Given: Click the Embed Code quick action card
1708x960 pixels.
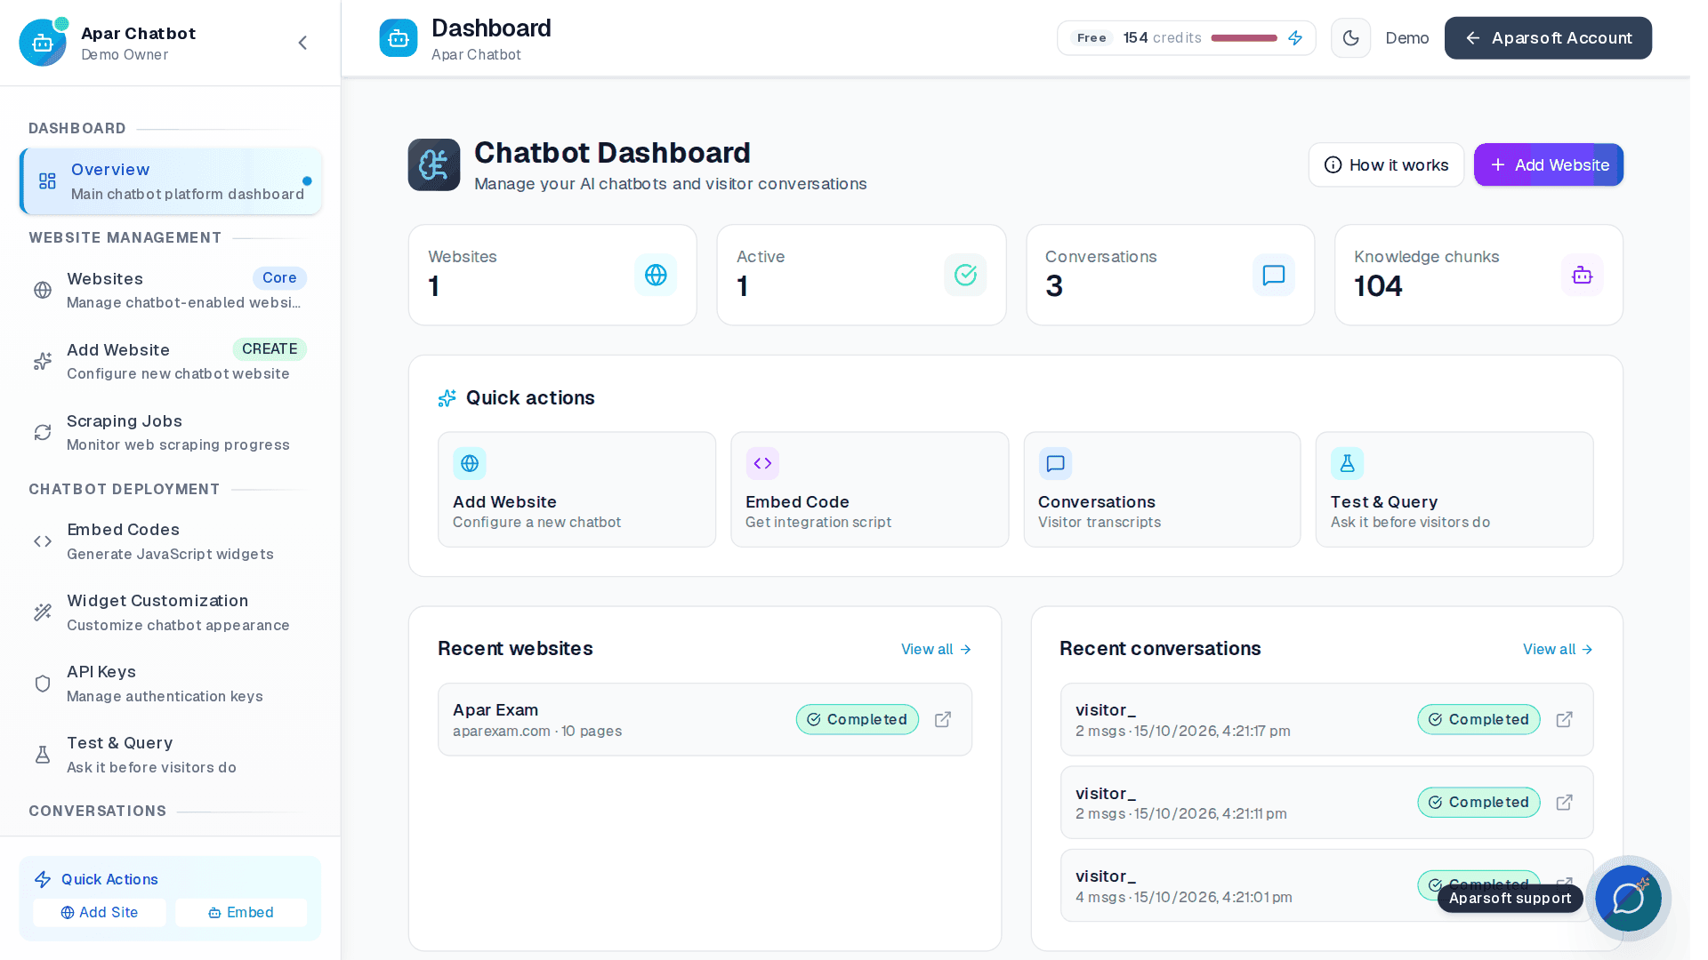Looking at the screenshot, I should (870, 490).
